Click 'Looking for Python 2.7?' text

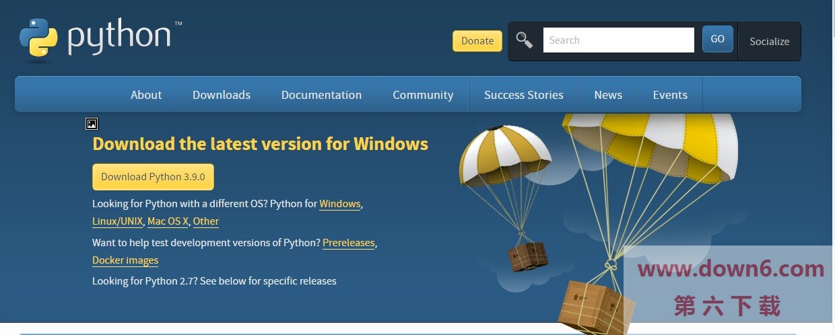click(145, 281)
